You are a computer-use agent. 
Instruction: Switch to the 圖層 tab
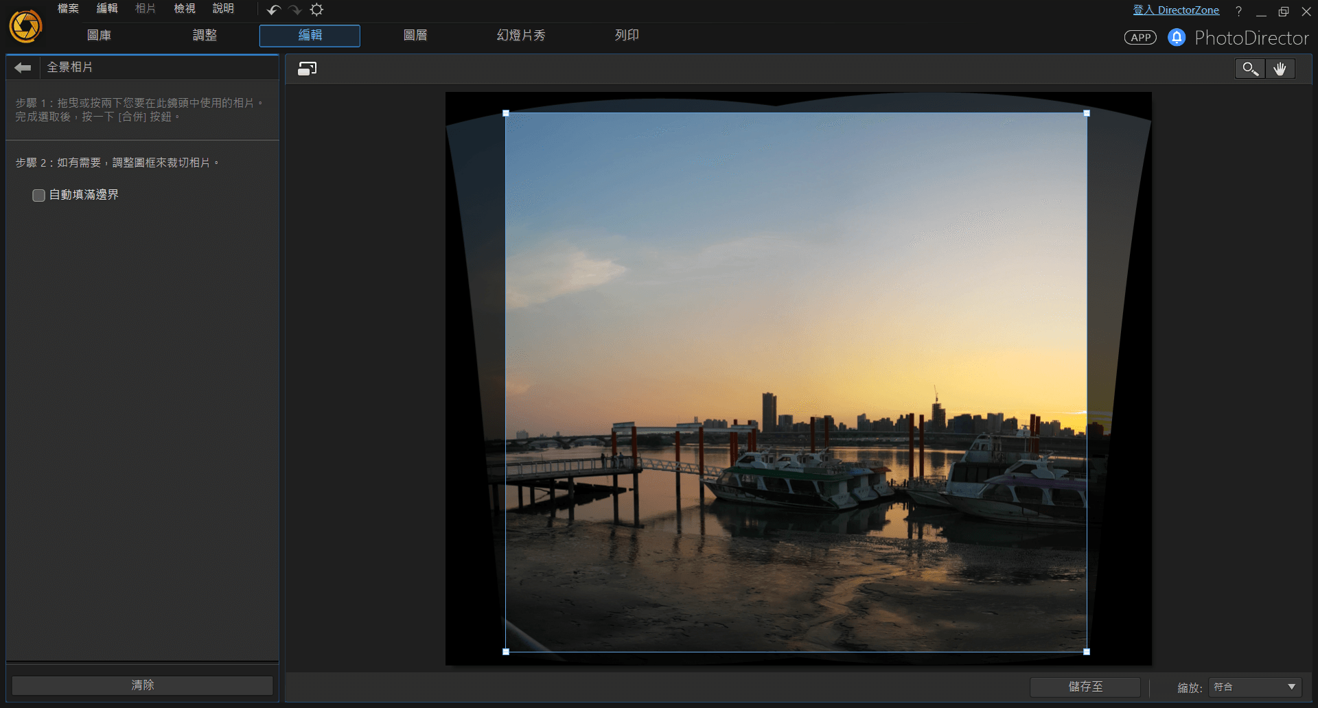(x=415, y=36)
